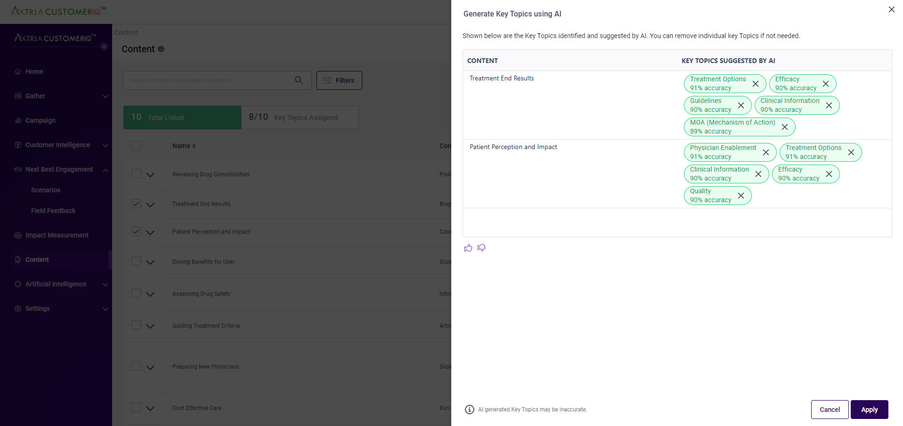Apply the AI suggested key topics

(x=869, y=410)
